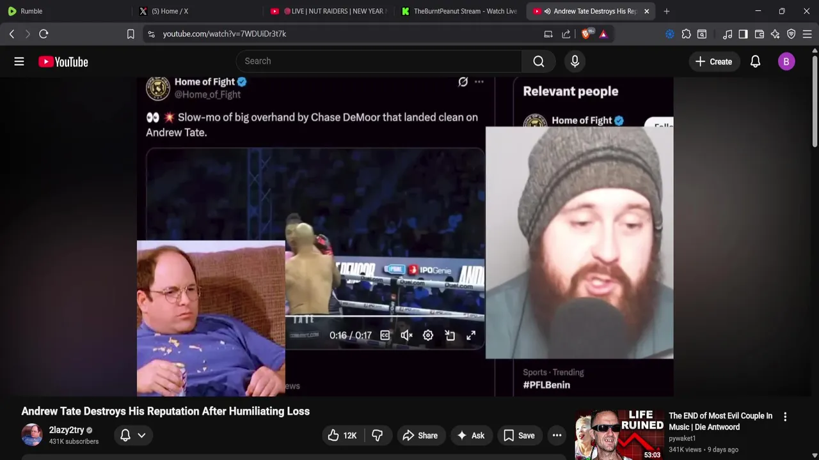
Task: Open Brave Shields lion icon
Action: pos(586,34)
